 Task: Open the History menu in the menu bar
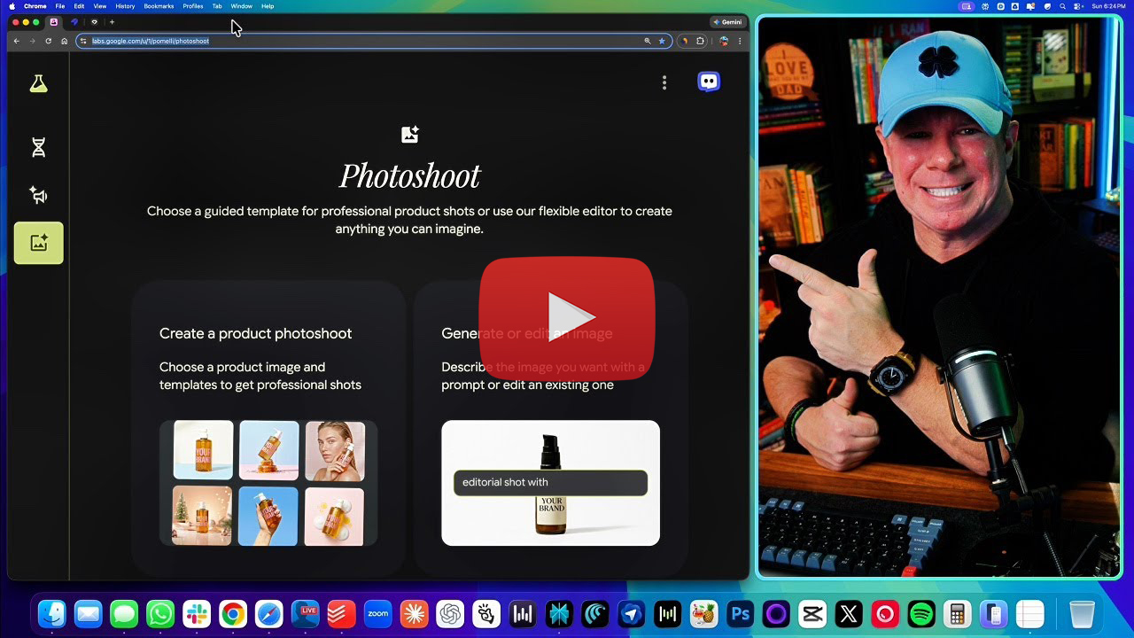click(x=125, y=6)
